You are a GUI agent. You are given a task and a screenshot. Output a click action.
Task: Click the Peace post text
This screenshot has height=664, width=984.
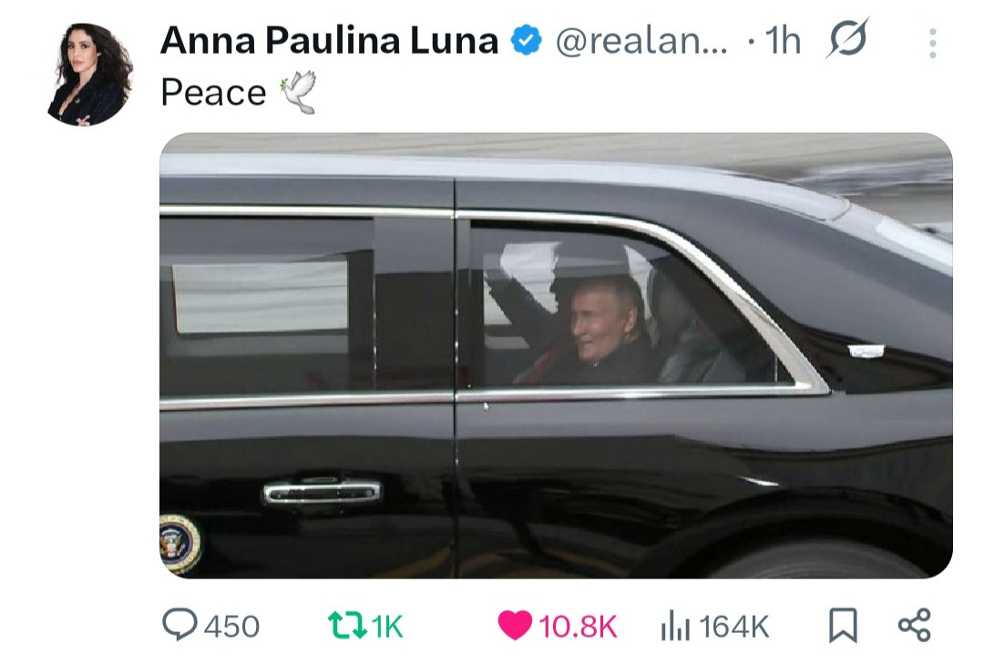[x=213, y=93]
